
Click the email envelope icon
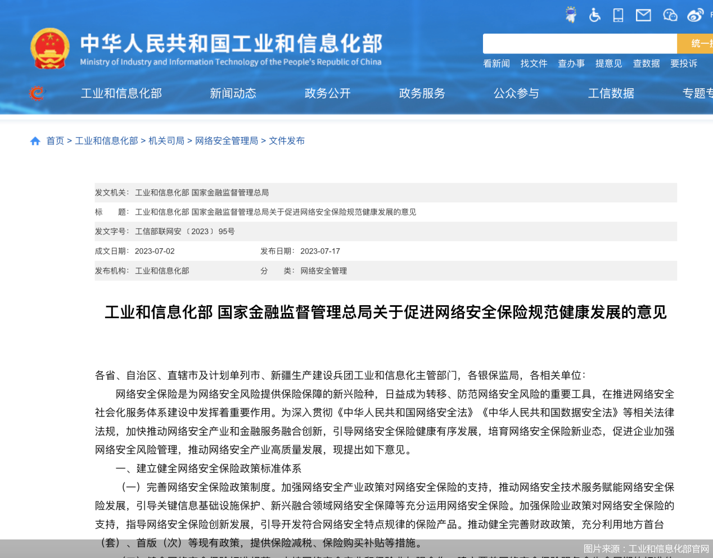pos(643,15)
